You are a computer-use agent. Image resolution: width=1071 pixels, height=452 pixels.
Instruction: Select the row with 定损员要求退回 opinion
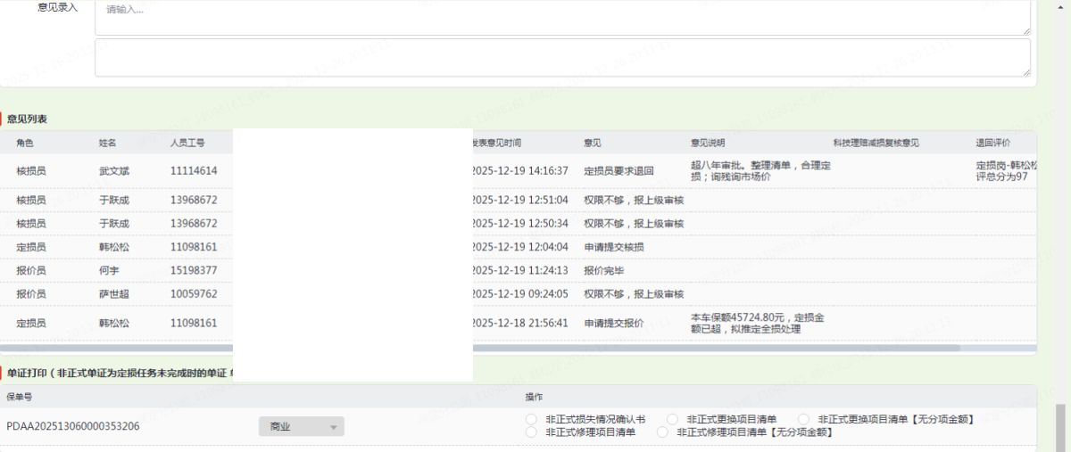[619, 170]
